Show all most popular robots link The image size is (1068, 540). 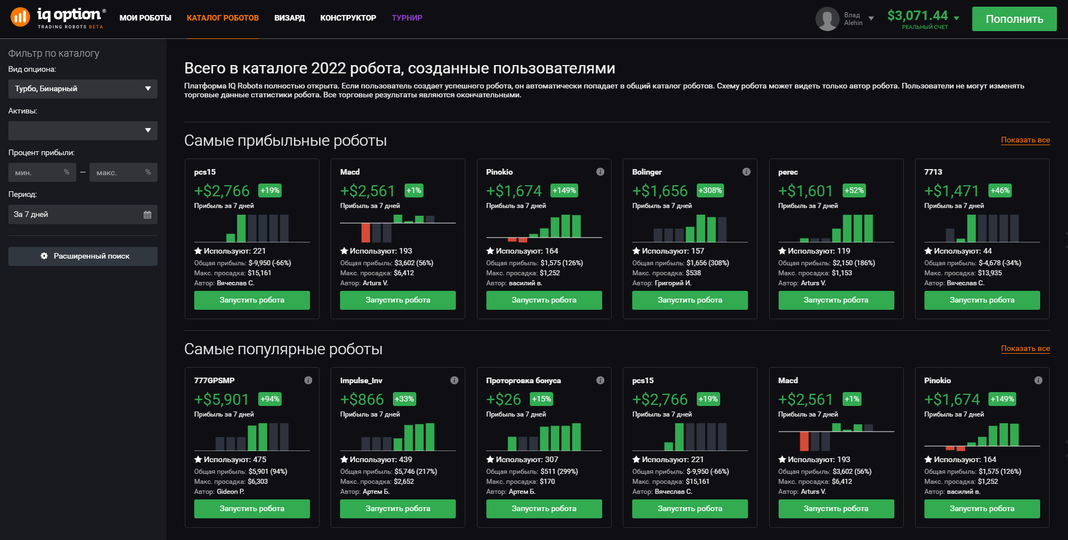[1025, 348]
